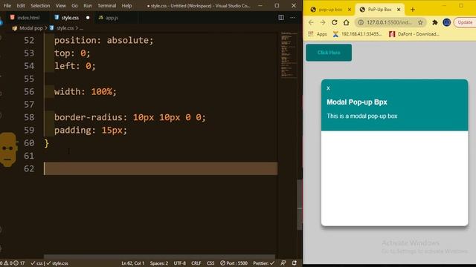Open the feedback icon in status bar
Image resolution: width=476 pixels, height=267 pixels.
pyautogui.click(x=283, y=263)
